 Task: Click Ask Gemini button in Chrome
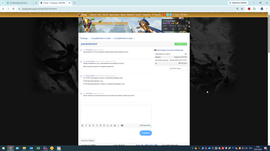[238, 3]
